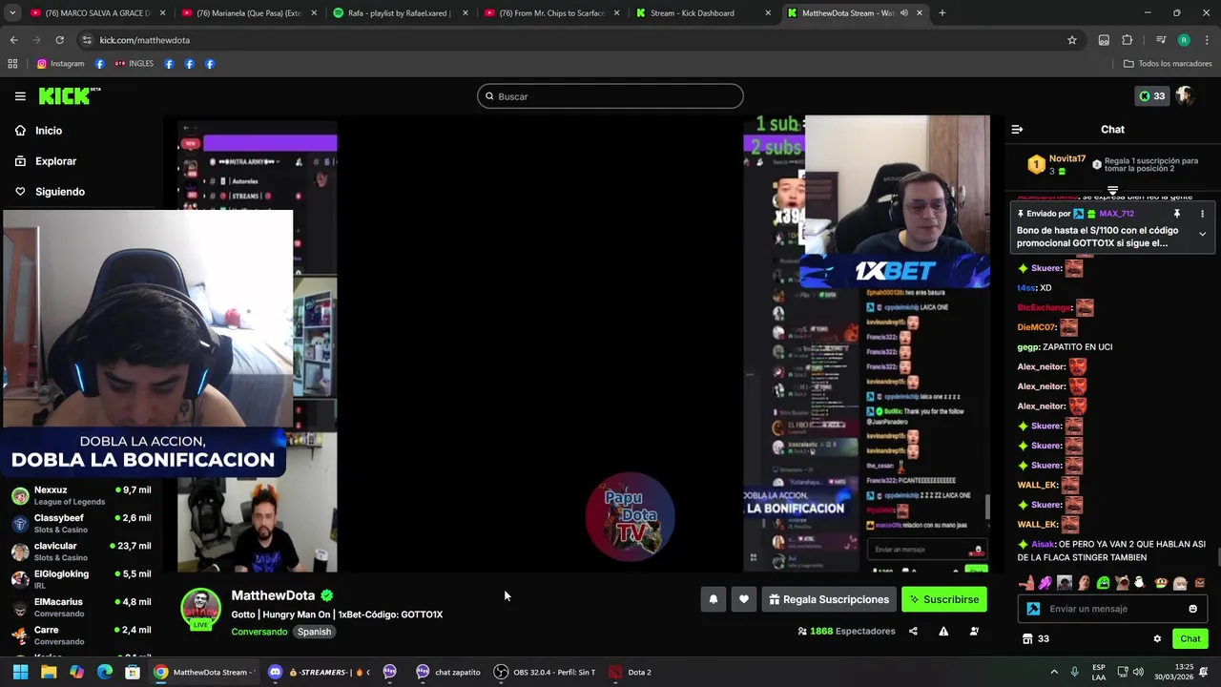Toggle stream notifications bell button
This screenshot has width=1221, height=687.
click(x=713, y=599)
